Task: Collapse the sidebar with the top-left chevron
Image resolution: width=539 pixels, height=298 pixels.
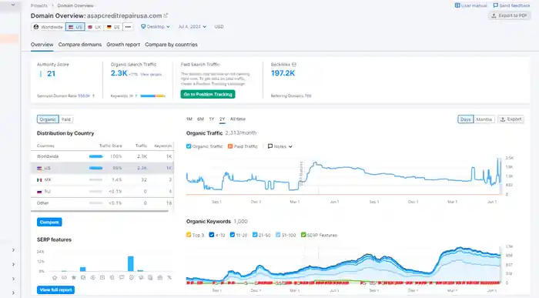Action: (x=13, y=5)
